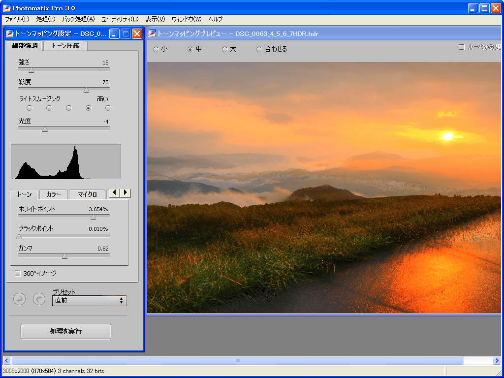504x378 pixels.
Task: Click the 彩度 saturation slider handle
Action: 86,90
